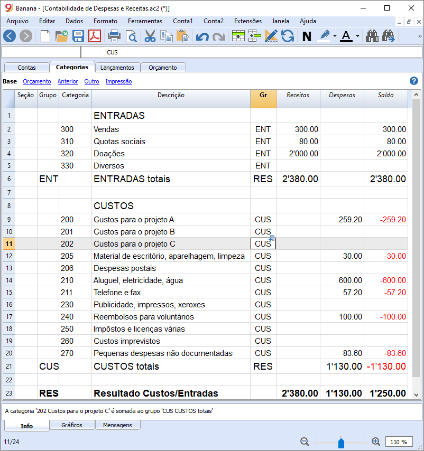Paste with the clipboard icon
The width and height of the screenshot is (424, 451).
pos(183,36)
